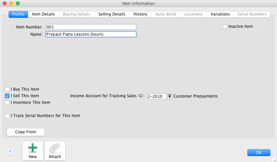
Task: Switch to the Item Details tab
Action: pyautogui.click(x=43, y=14)
